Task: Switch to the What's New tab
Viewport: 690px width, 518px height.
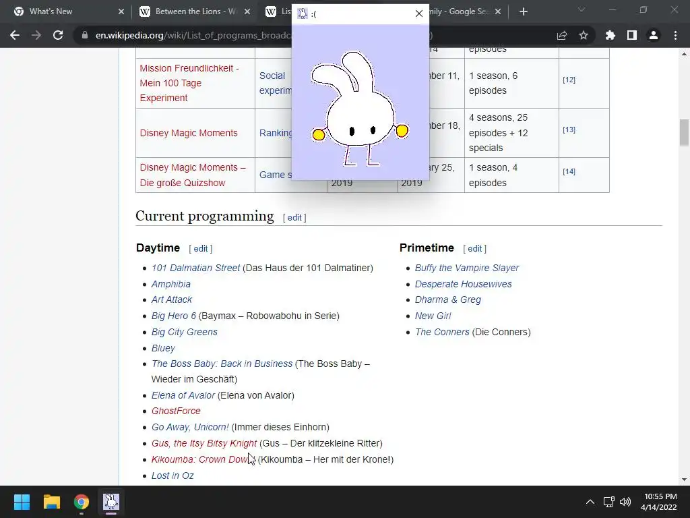Action: [66, 11]
